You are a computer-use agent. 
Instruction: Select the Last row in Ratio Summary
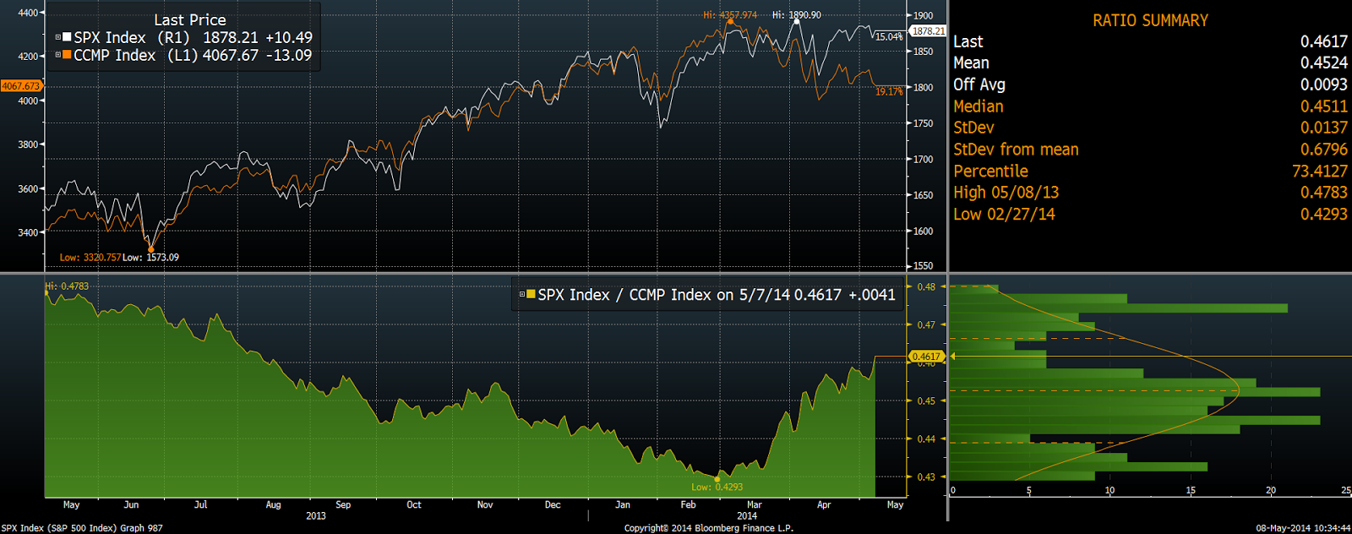pyautogui.click(x=1151, y=41)
